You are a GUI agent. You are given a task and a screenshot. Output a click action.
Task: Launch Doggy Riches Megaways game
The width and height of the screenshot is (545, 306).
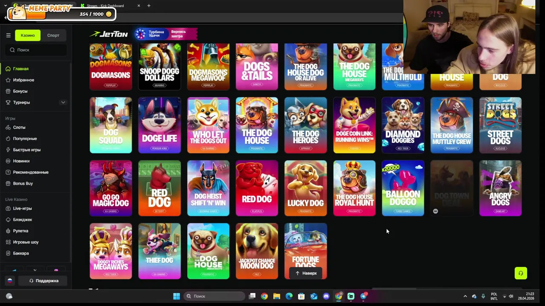pos(111,251)
